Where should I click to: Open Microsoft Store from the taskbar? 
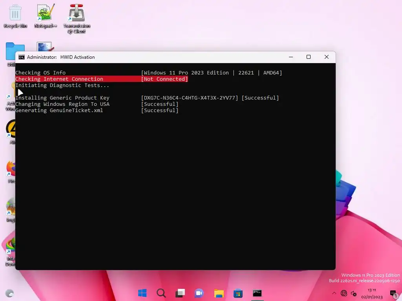click(x=238, y=293)
